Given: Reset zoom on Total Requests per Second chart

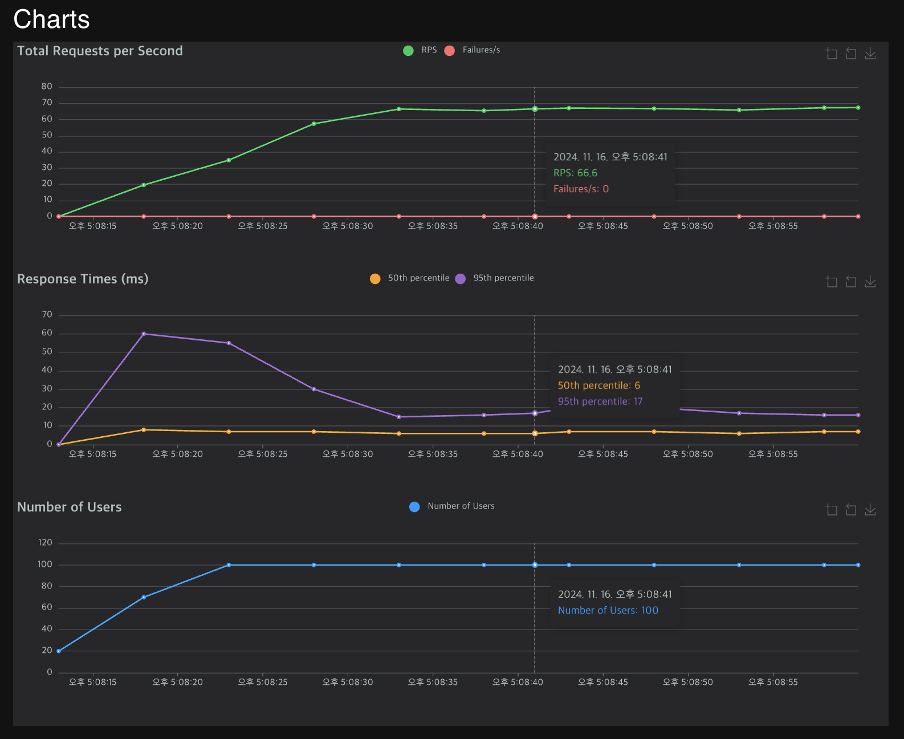Looking at the screenshot, I should pos(851,54).
